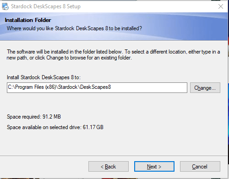Click the 61.17 GB available space value
This screenshot has width=229, height=179.
93,127
